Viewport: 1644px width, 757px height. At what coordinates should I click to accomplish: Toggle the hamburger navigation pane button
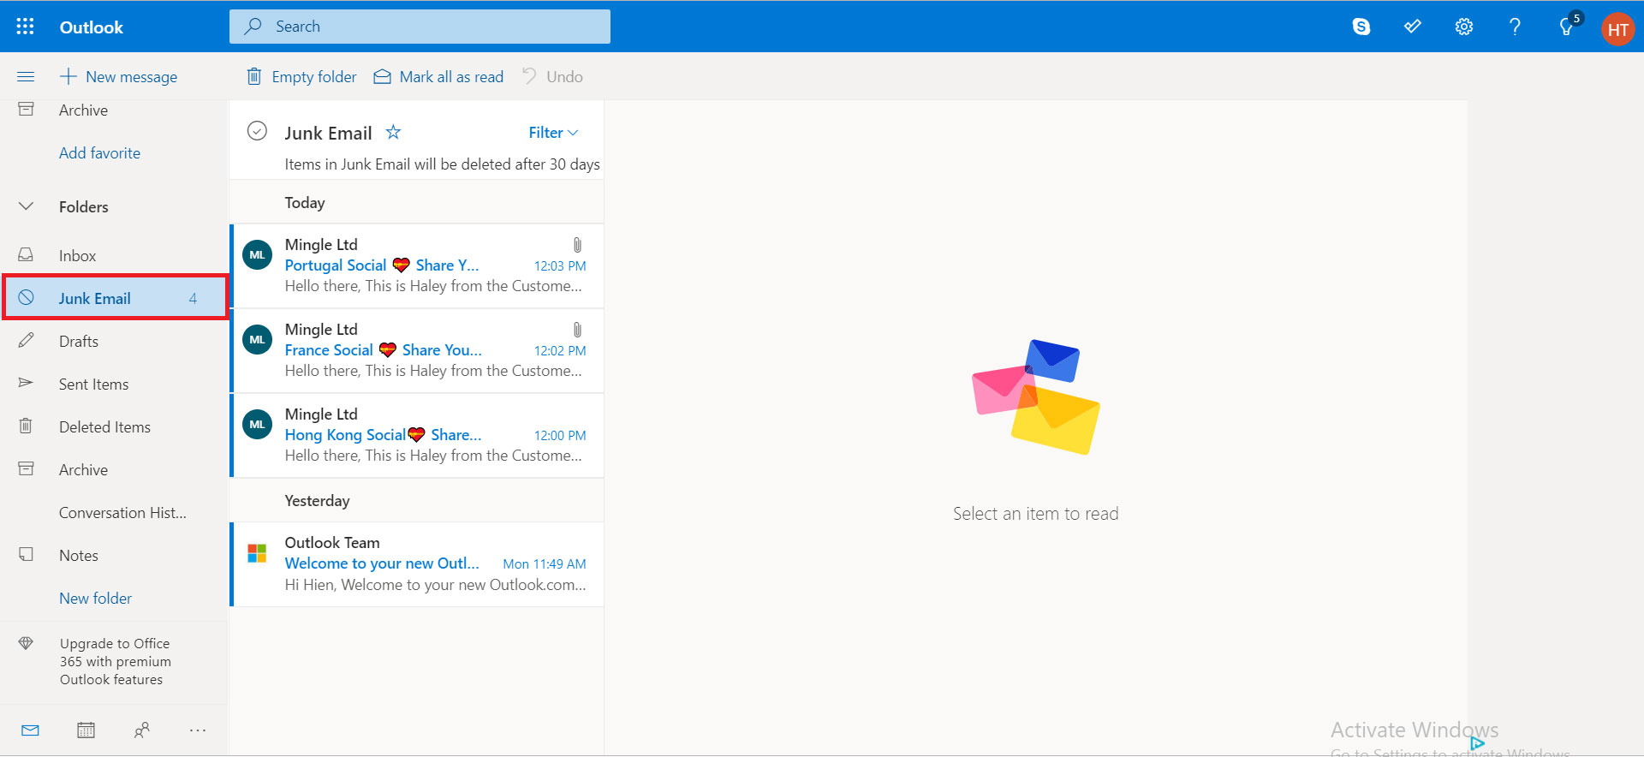[x=26, y=77]
